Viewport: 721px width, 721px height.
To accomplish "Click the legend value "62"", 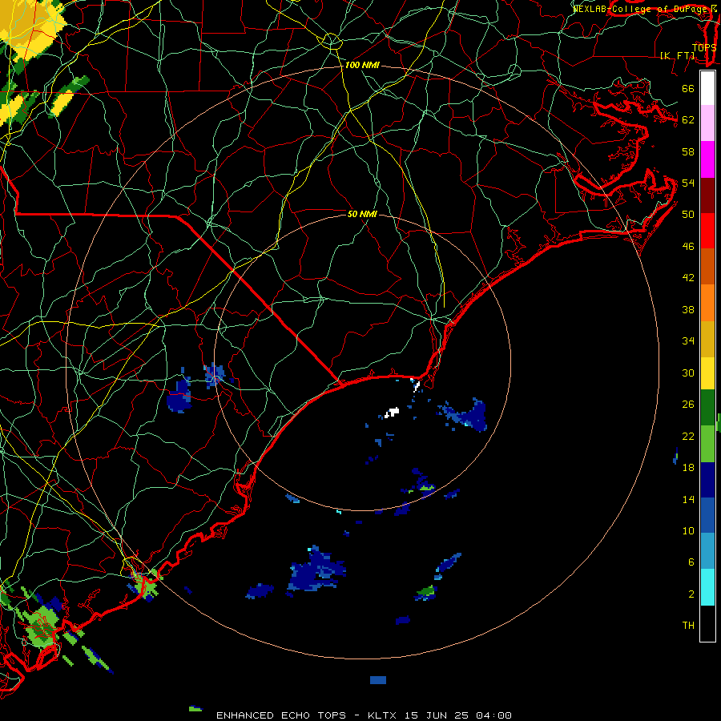I will 688,120.
